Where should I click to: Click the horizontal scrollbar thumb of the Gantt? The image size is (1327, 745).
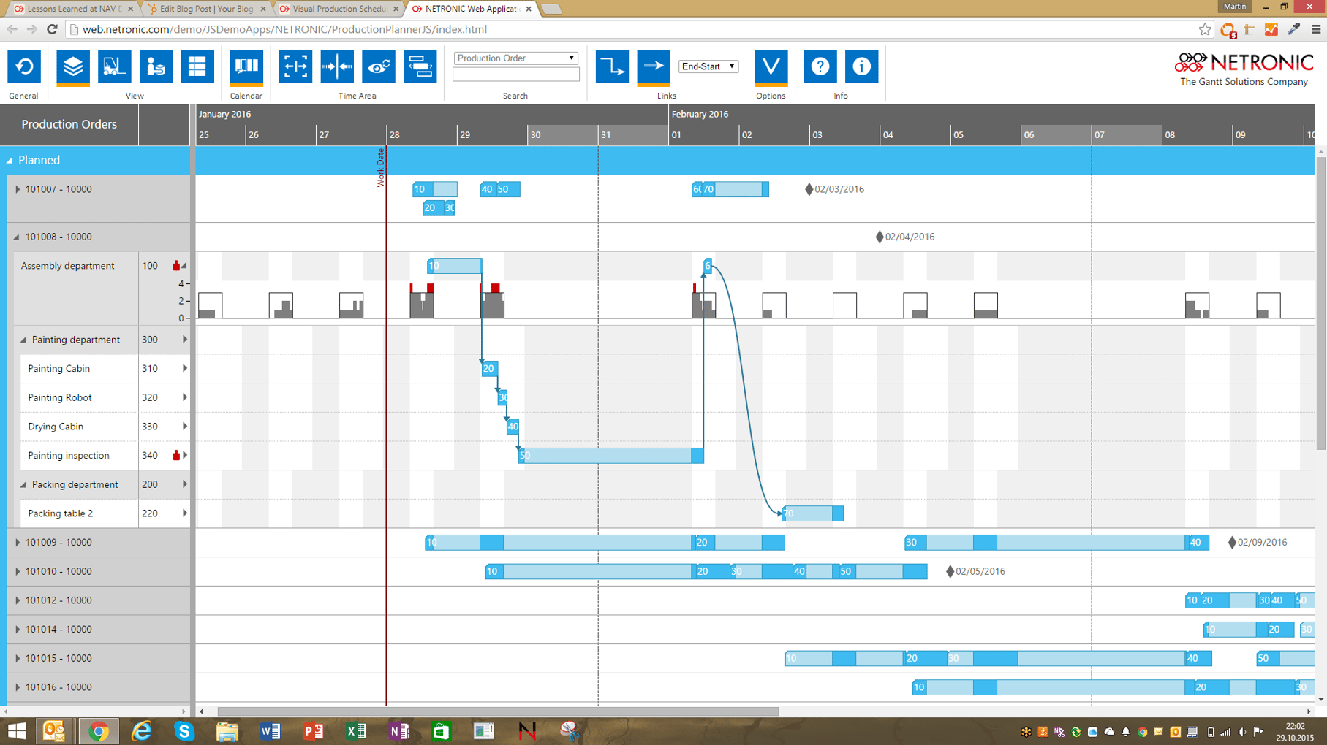coord(498,711)
